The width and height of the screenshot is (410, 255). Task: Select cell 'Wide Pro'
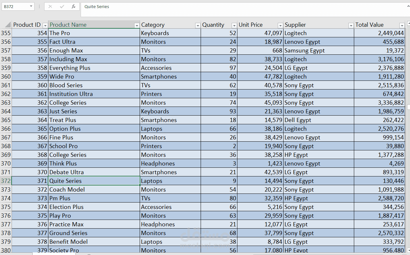94,77
